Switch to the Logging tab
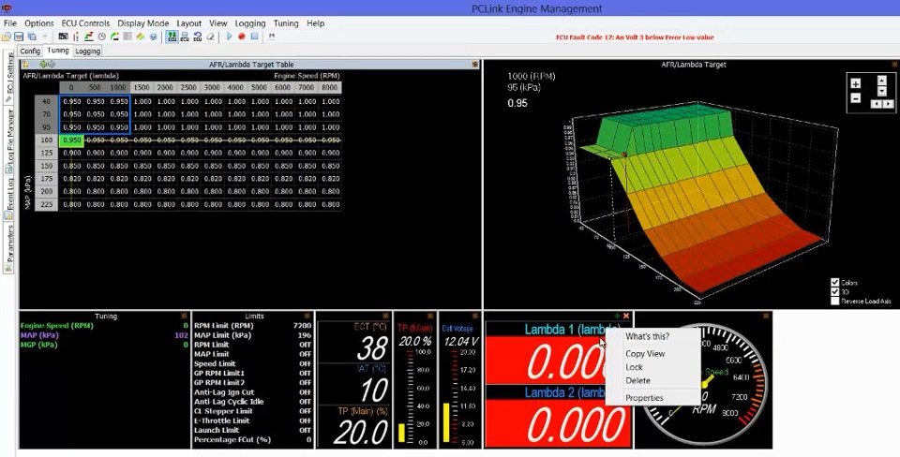The height and width of the screenshot is (457, 900). click(x=88, y=51)
